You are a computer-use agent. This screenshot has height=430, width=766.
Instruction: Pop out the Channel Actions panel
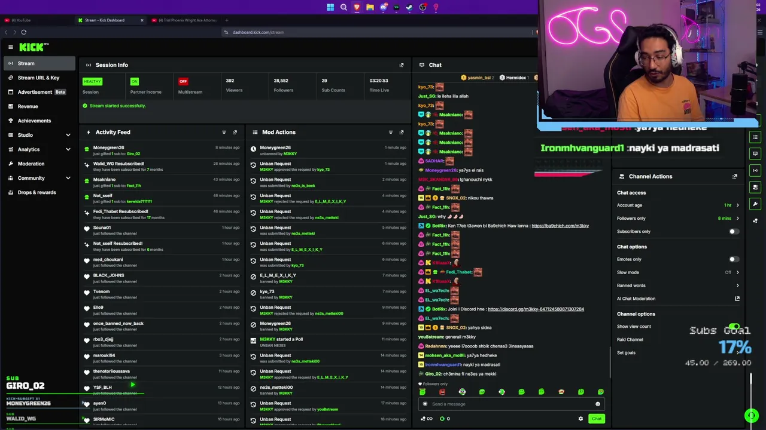click(x=735, y=177)
